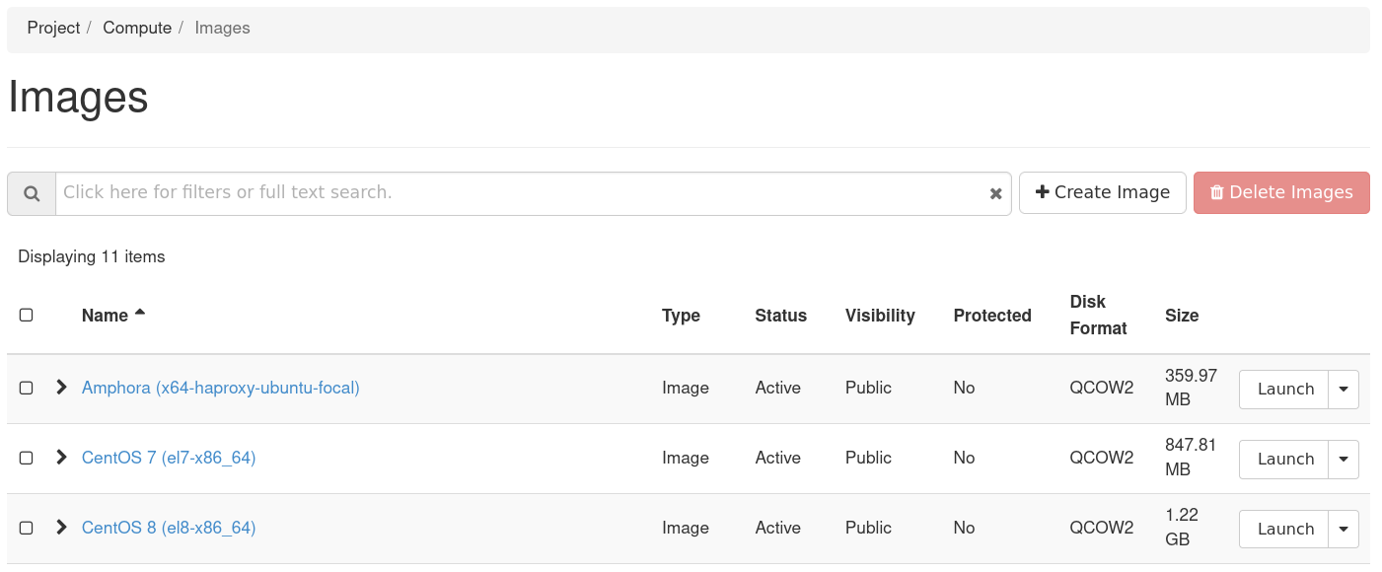This screenshot has width=1382, height=572.
Task: Expand the CentOS 8 row details
Action: coord(61,527)
